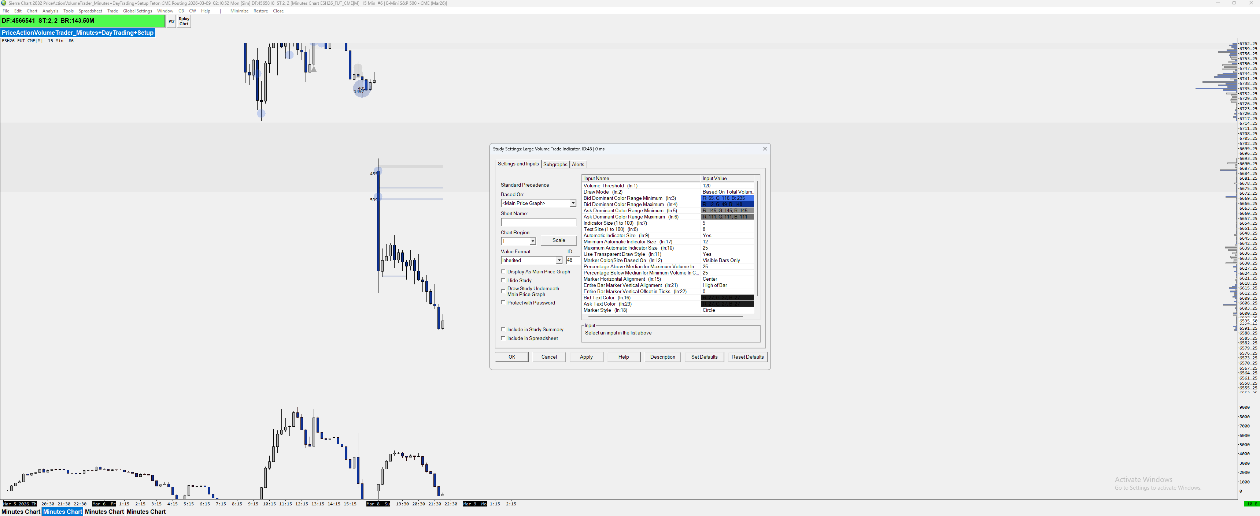This screenshot has height=516, width=1260.
Task: Open the Based On dropdown
Action: [x=573, y=203]
